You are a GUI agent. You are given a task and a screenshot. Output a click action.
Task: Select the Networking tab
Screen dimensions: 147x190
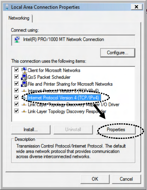[19, 18]
